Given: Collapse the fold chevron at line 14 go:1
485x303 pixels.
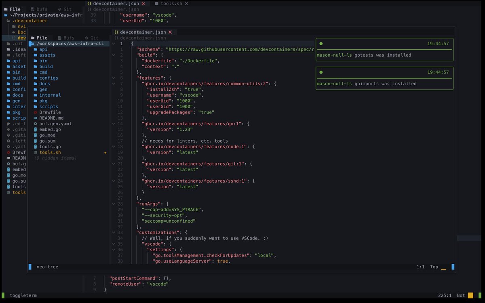Looking at the screenshot, I should (x=113, y=124).
